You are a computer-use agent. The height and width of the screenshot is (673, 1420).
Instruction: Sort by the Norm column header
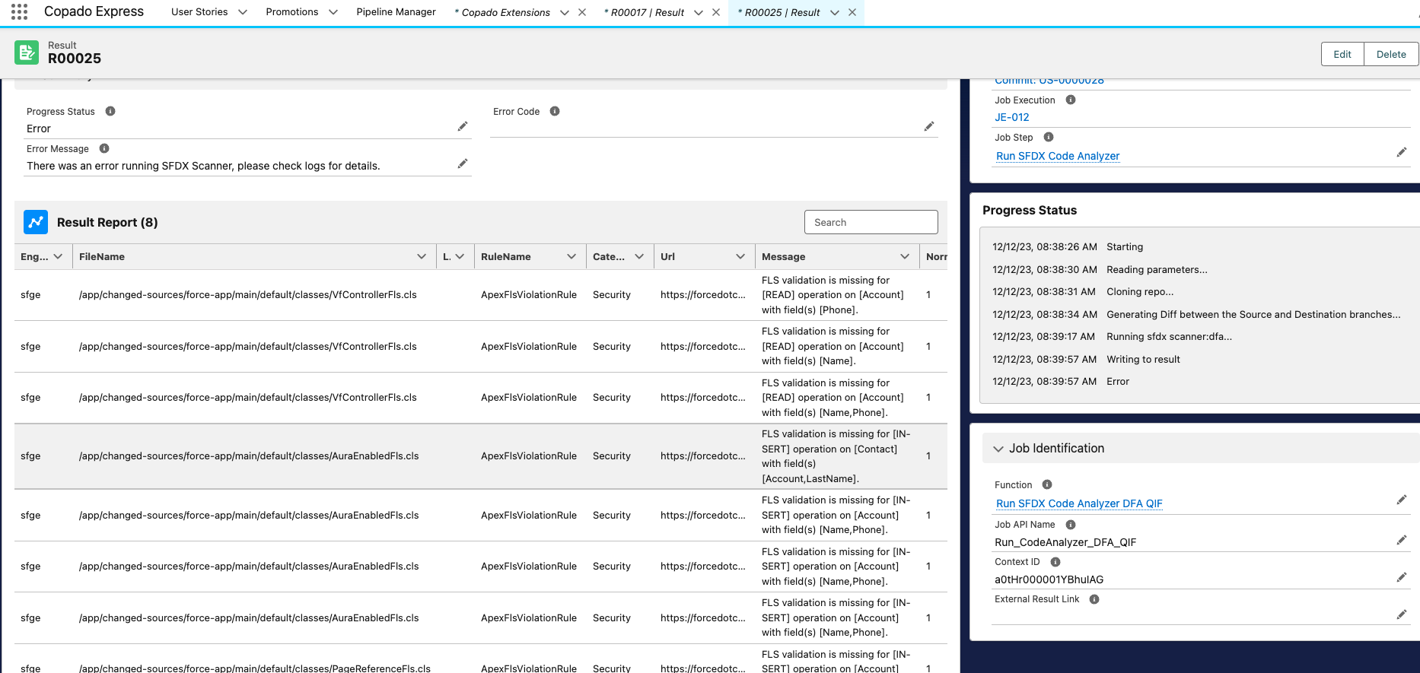[936, 256]
